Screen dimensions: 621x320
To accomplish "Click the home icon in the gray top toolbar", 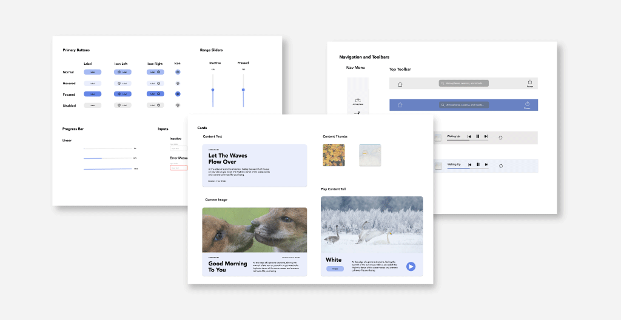I will 400,84.
